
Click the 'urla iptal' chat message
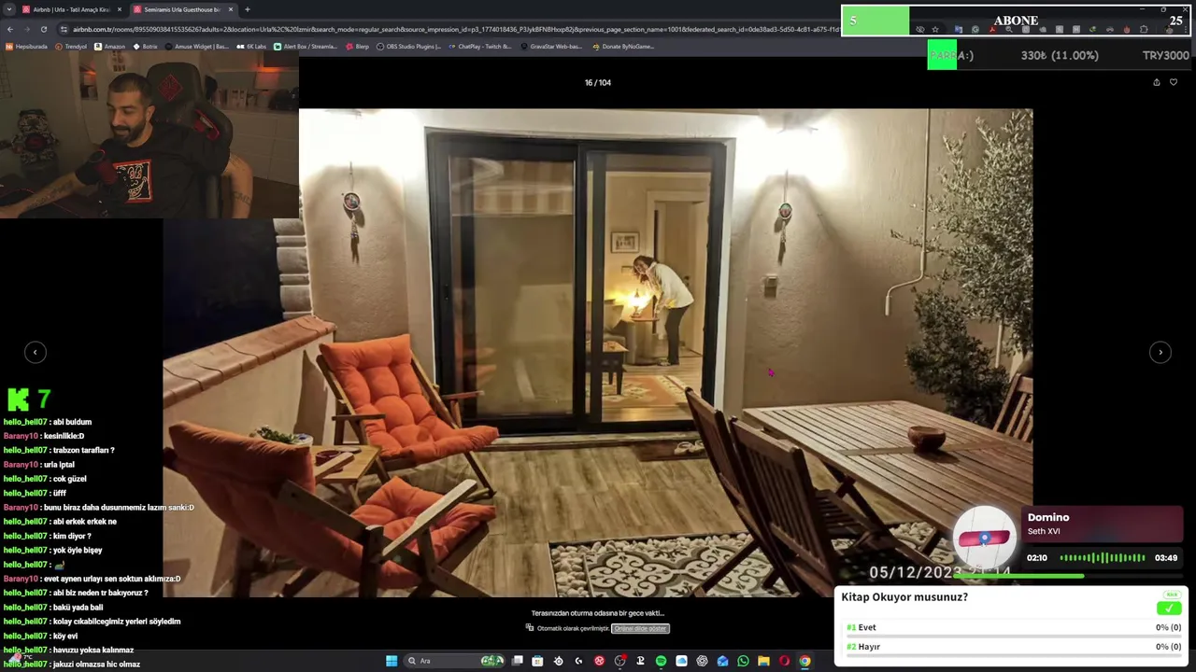point(38,464)
